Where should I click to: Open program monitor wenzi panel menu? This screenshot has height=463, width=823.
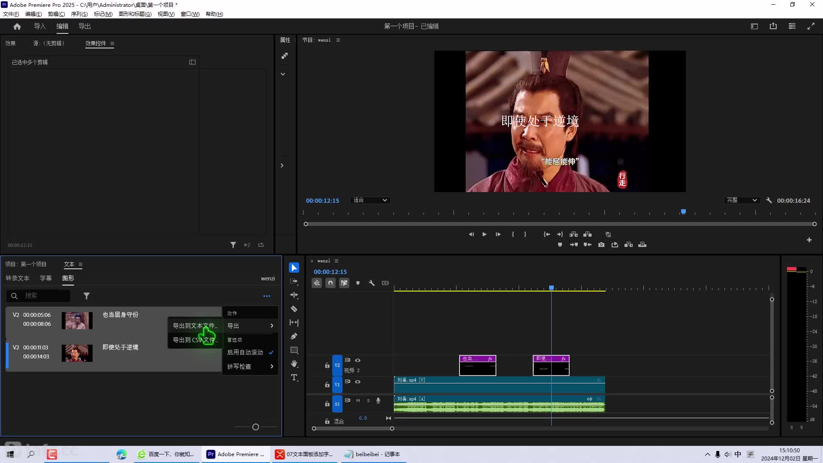point(338,40)
